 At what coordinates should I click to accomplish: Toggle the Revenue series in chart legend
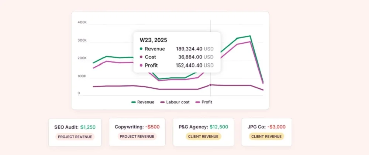pos(142,102)
